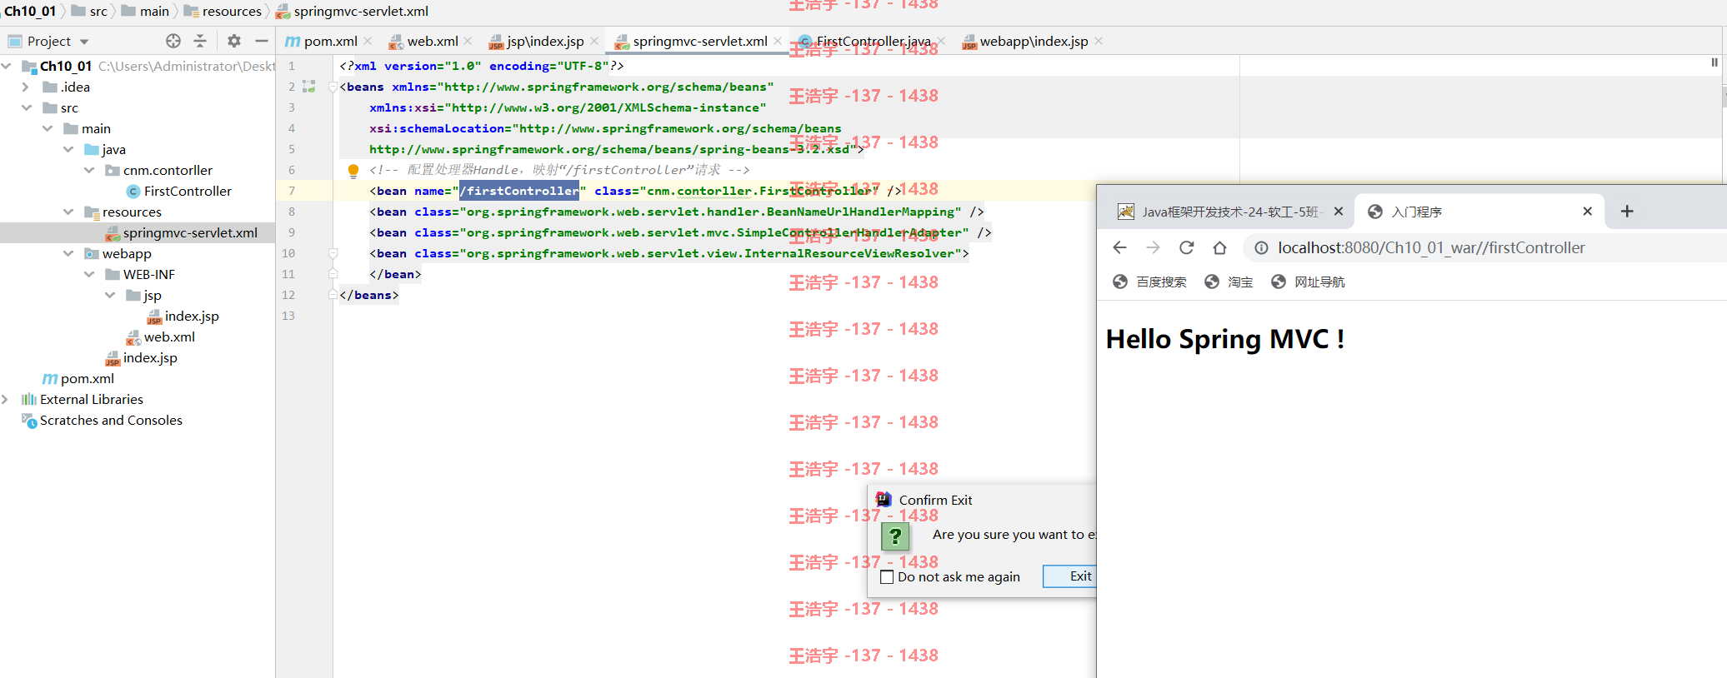The image size is (1727, 678).
Task: Close the webapp\index.jsp tab
Action: (1099, 41)
